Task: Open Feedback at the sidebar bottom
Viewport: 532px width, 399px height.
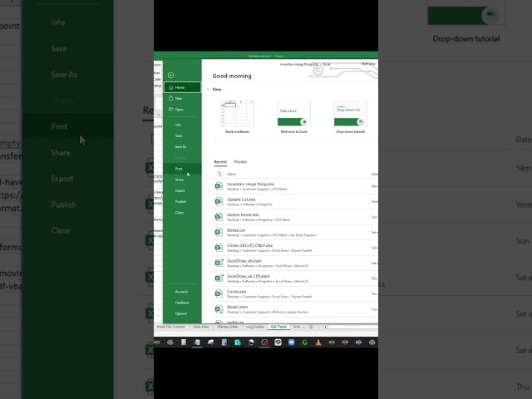Action: [x=183, y=303]
